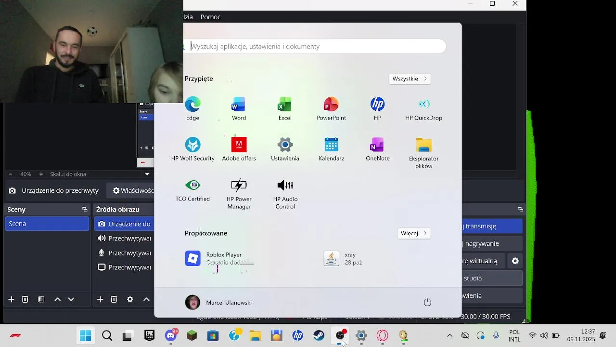Open the Marcel Ulanowski account menu
Viewport: 616px width, 347px height.
click(218, 302)
